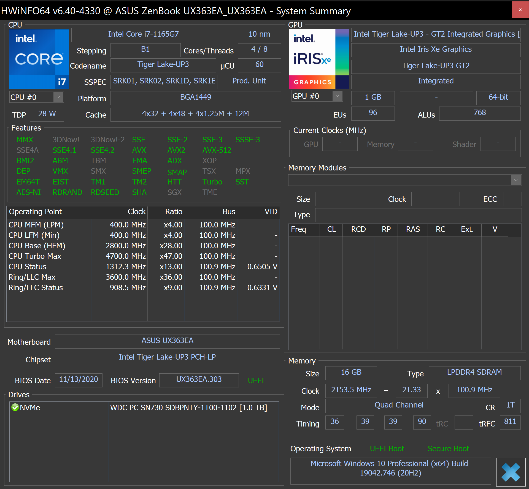Screen dimensions: 529x489
Task: Click the Intel Tiger Lake-UP3 PCH-LP chipset field
Action: [167, 357]
